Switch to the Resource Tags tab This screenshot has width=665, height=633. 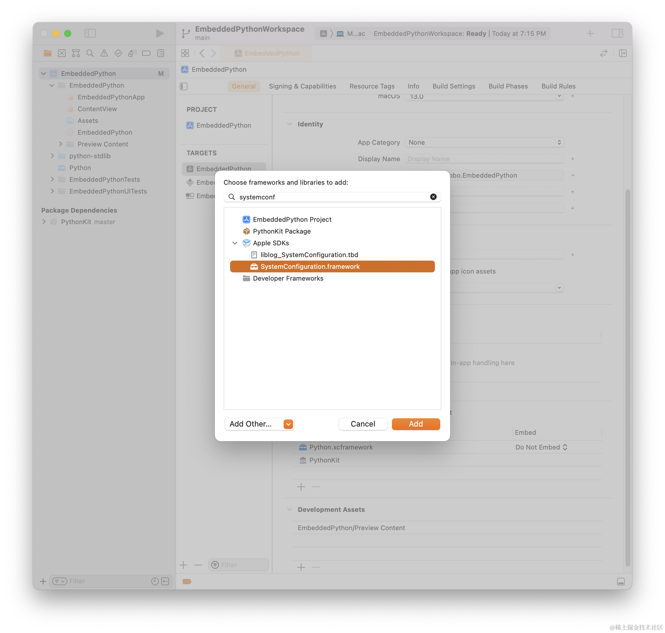[x=371, y=86]
